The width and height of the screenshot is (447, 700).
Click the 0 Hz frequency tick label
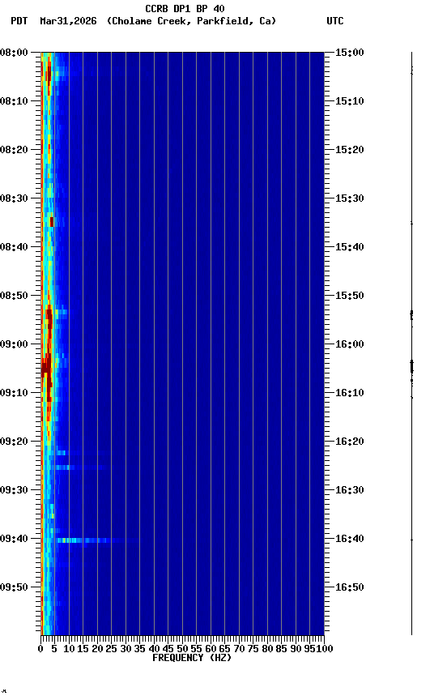(x=40, y=649)
